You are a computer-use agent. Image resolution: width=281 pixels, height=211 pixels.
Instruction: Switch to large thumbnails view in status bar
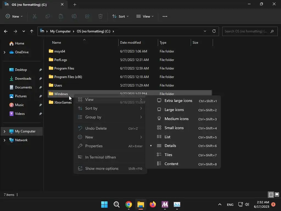pyautogui.click(x=277, y=195)
